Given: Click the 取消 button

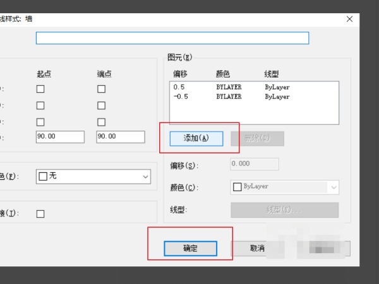Looking at the screenshot, I should click(x=256, y=248).
